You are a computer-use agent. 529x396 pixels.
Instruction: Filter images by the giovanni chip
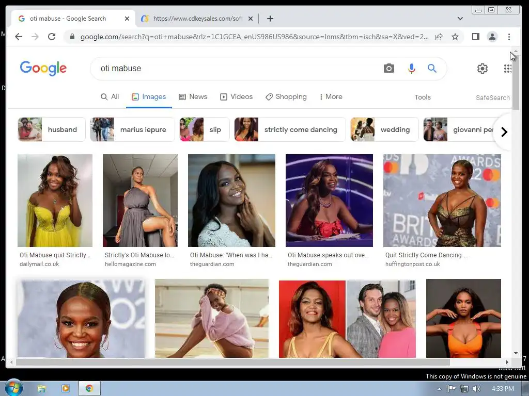pyautogui.click(x=459, y=129)
